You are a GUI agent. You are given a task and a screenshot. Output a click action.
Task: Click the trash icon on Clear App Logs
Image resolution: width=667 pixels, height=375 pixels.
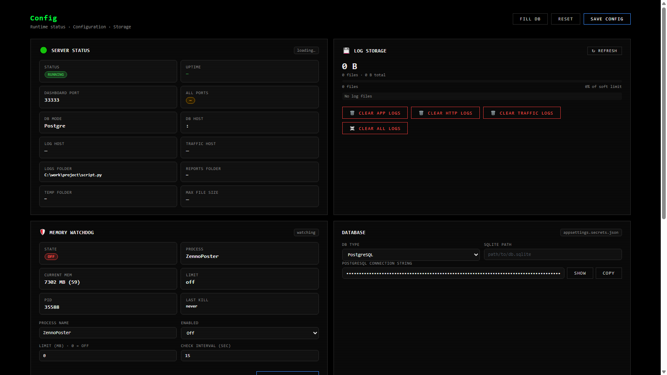click(x=352, y=113)
